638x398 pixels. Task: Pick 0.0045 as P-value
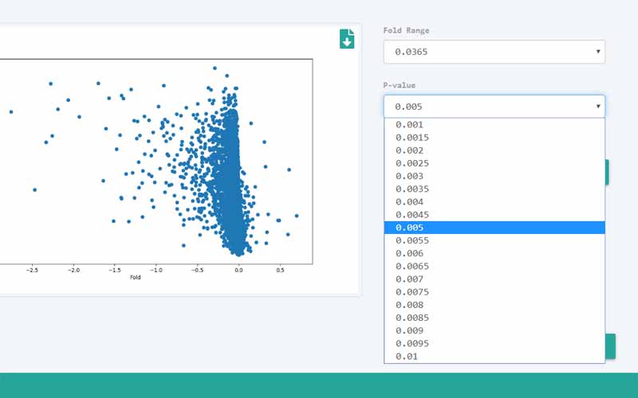[494, 215]
